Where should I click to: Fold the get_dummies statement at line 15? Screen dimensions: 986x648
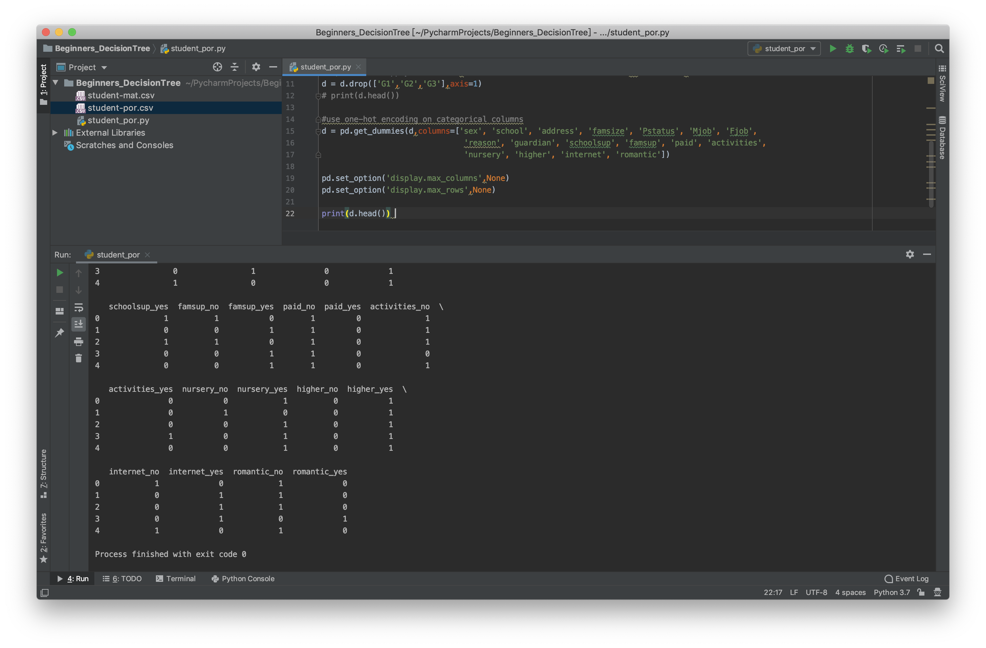point(318,131)
